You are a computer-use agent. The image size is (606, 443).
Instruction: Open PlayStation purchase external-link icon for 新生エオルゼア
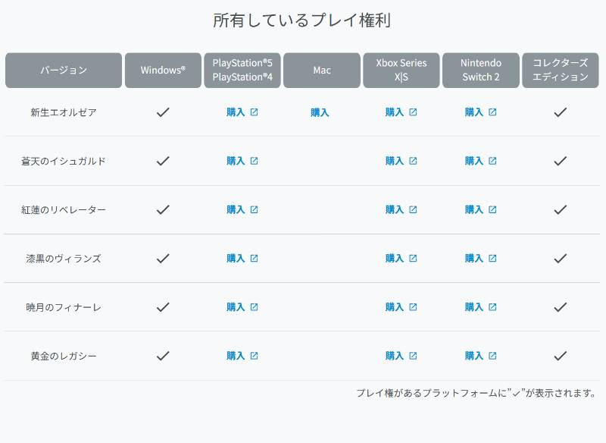point(254,112)
